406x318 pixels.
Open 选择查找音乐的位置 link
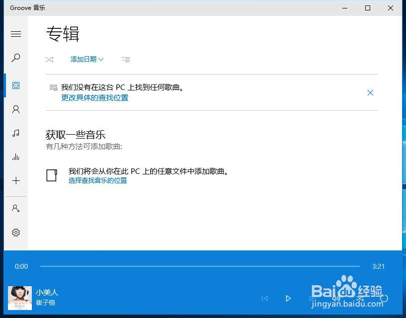coord(98,180)
